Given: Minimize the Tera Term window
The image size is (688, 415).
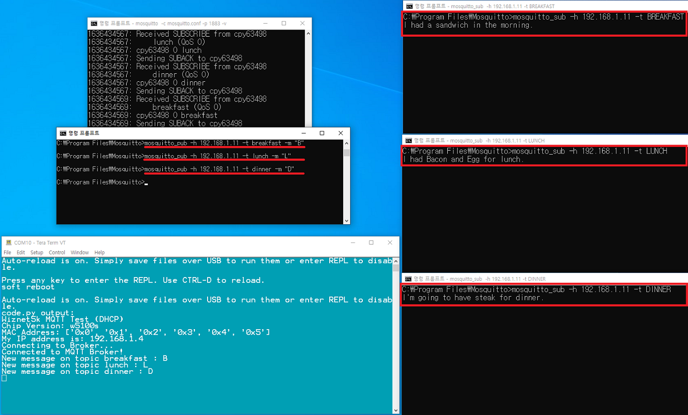Looking at the screenshot, I should (353, 242).
